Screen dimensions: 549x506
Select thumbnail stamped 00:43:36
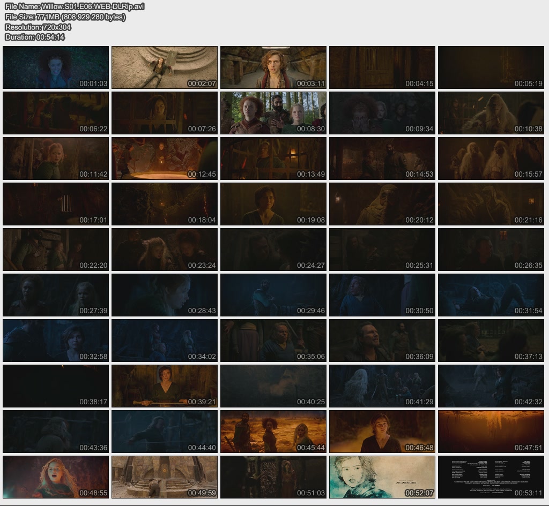point(56,432)
